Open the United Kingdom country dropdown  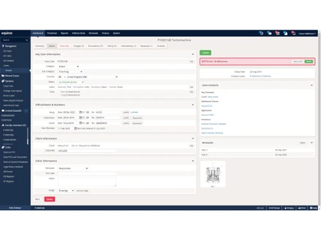[x=92, y=77]
